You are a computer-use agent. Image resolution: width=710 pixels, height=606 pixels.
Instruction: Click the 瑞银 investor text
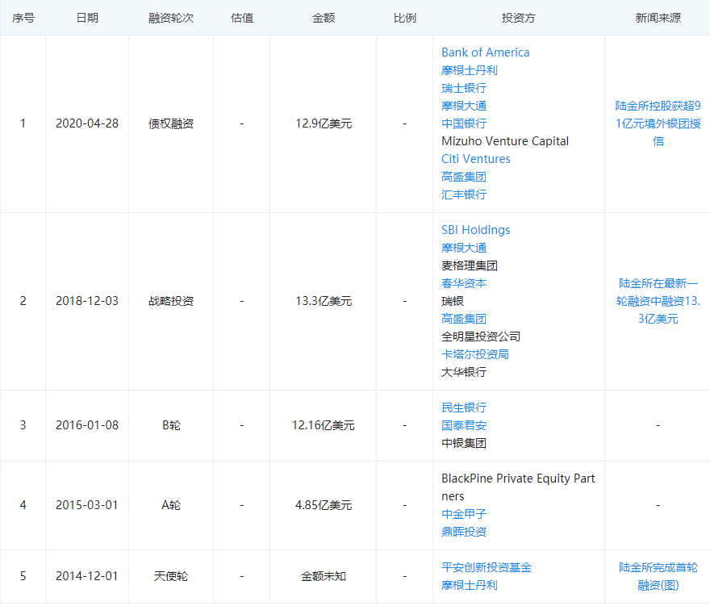[x=453, y=301]
